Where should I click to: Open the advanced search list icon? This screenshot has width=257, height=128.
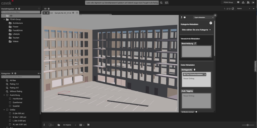pos(166,3)
